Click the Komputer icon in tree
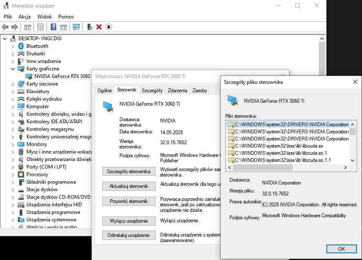The height and width of the screenshot is (260, 362). coord(21,107)
